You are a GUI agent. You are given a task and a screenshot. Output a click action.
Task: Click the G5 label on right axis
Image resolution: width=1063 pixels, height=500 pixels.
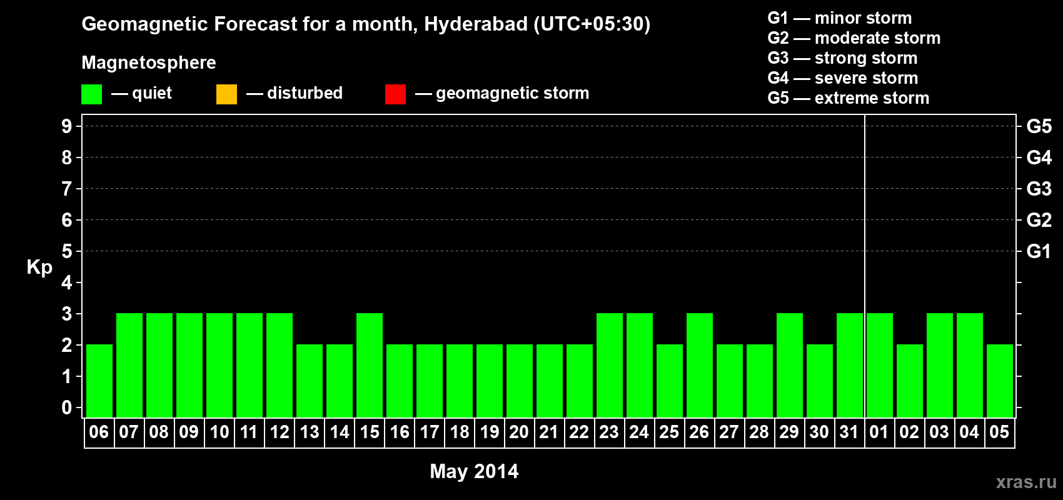coord(1039,126)
